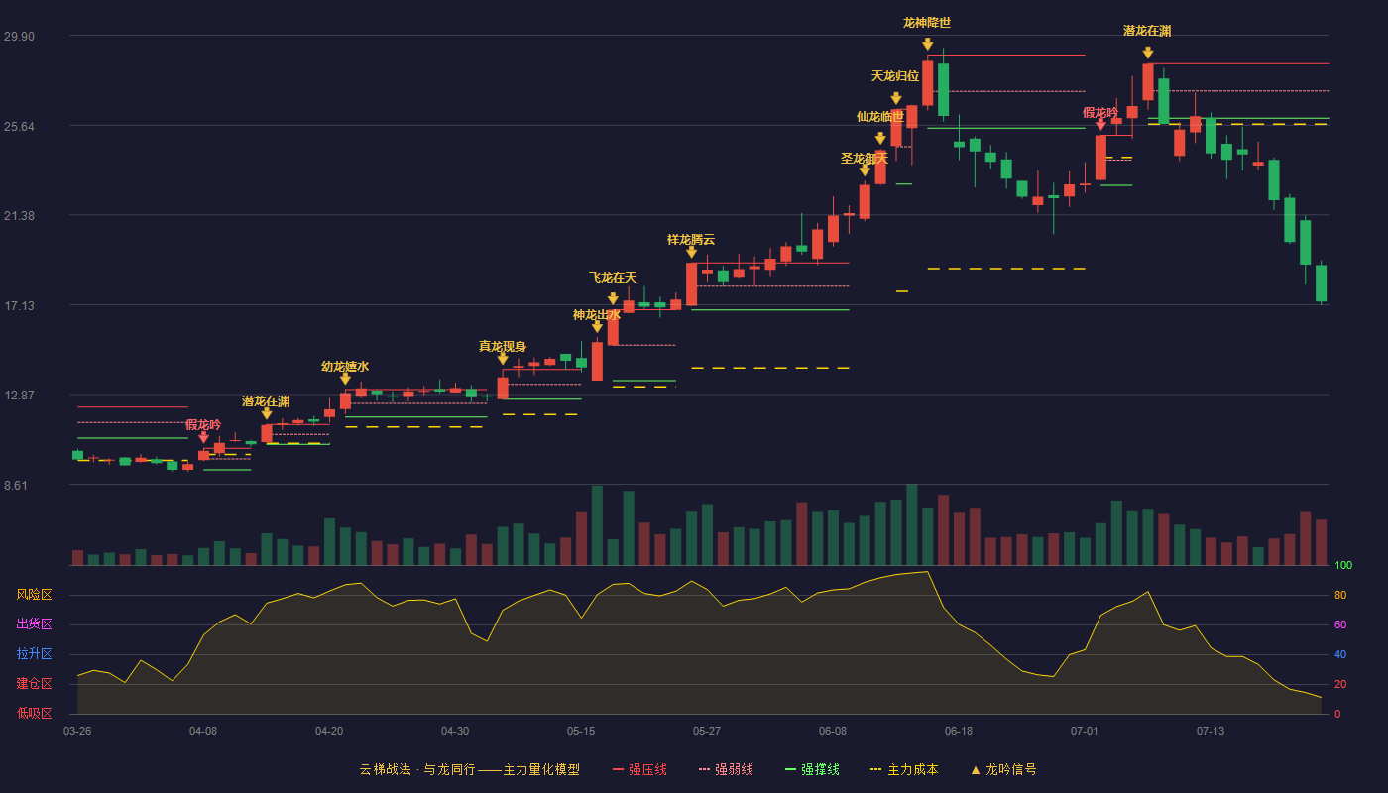Image resolution: width=1388 pixels, height=793 pixels.
Task: Click the 40 indicator scale label
Action: coord(1340,655)
